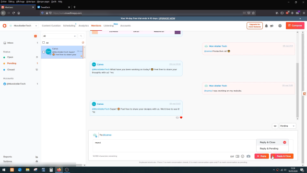Select the Mentions tab
The height and width of the screenshot is (173, 307).
click(96, 25)
